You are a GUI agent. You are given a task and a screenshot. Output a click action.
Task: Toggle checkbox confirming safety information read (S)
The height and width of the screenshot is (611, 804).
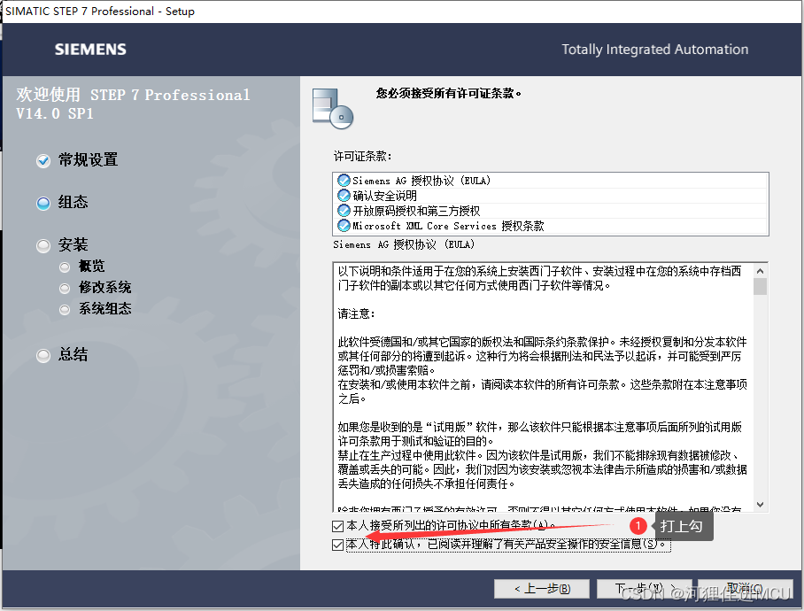point(337,545)
